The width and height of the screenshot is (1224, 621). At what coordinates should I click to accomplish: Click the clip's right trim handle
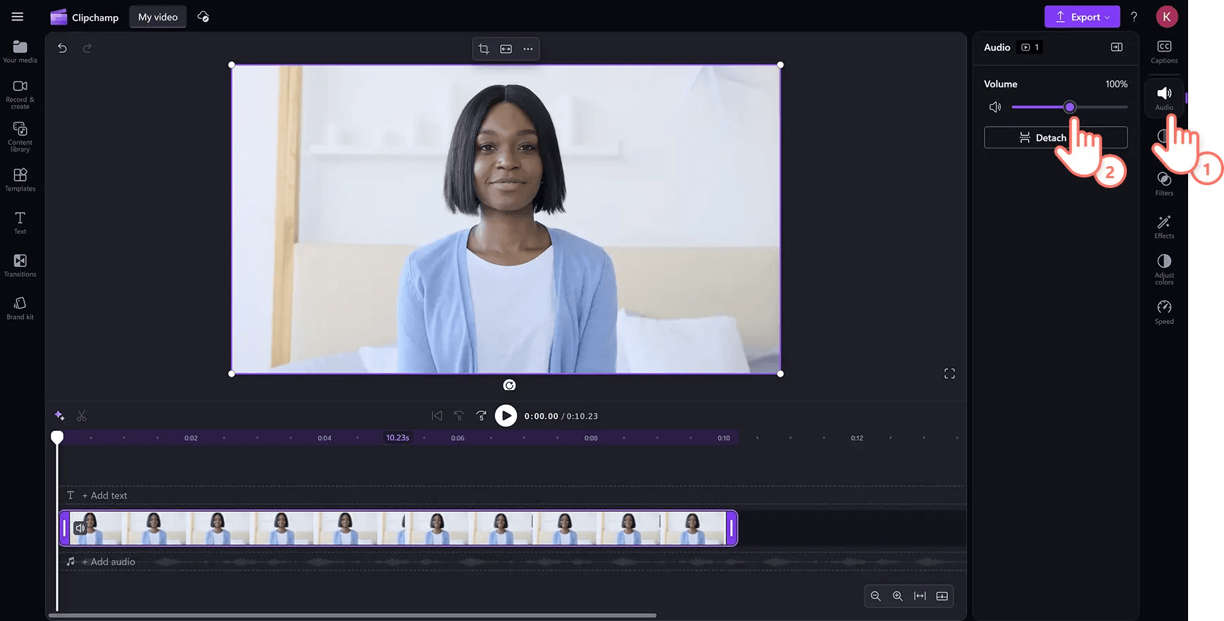(732, 528)
